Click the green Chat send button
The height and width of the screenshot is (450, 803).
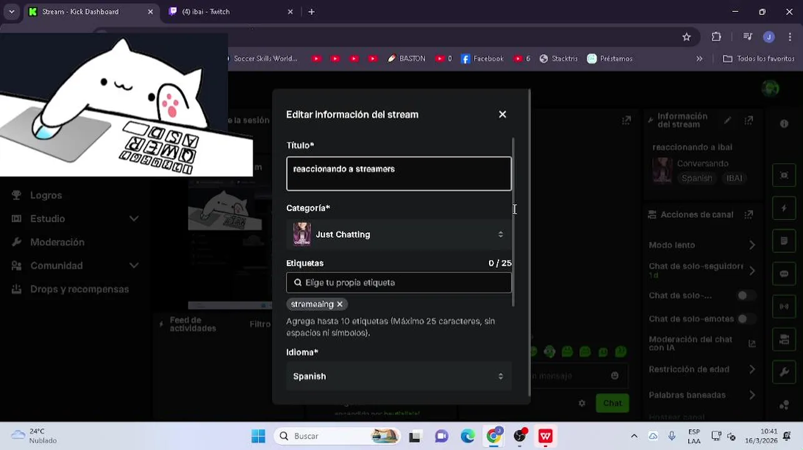(x=612, y=403)
